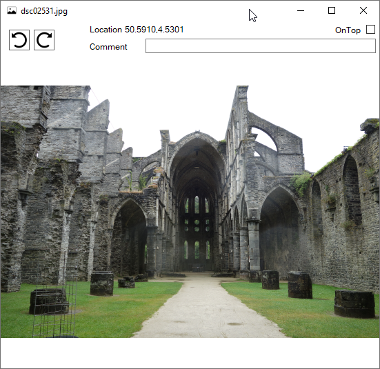This screenshot has height=369, width=380.
Task: Rotate the image clockwise
Action: point(44,40)
